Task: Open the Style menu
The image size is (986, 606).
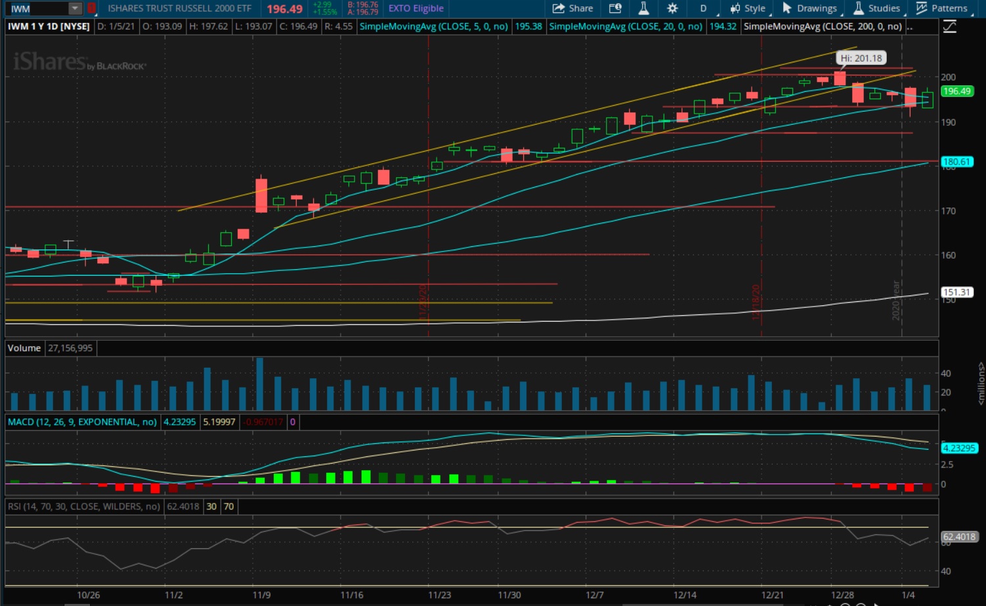Action: click(x=748, y=9)
